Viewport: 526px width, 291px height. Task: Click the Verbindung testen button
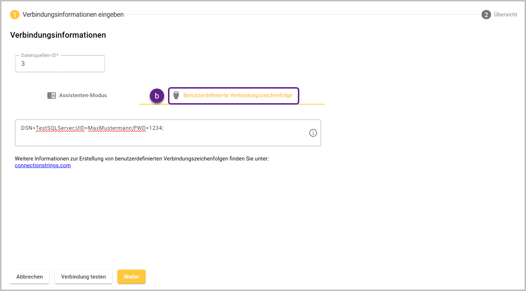83,277
